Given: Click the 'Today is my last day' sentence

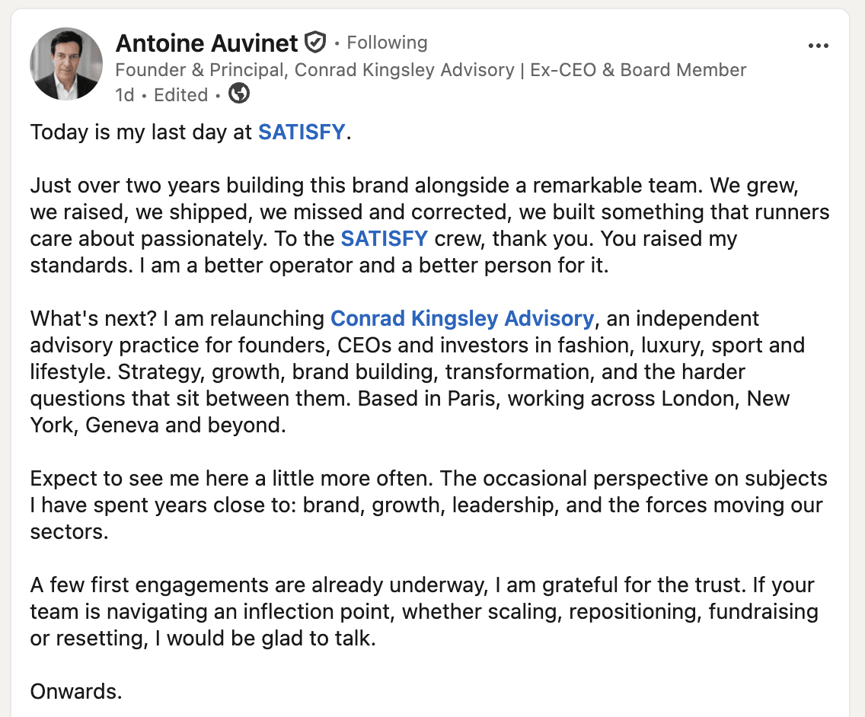Looking at the screenshot, I should click(190, 132).
